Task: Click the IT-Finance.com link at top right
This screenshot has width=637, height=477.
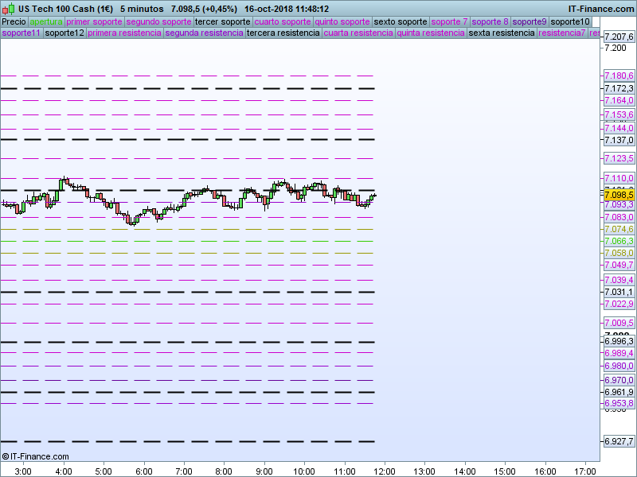Action: pos(601,9)
